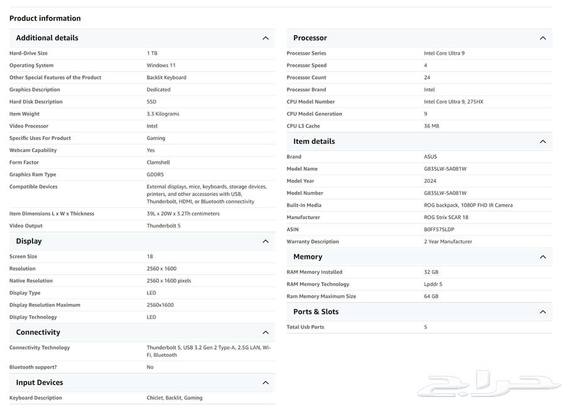Click the 'Memory' section title text
The height and width of the screenshot is (405, 565).
(308, 257)
